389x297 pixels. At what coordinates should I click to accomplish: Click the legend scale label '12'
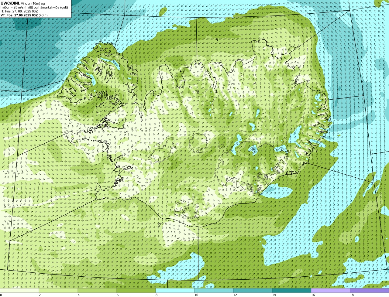235,295
